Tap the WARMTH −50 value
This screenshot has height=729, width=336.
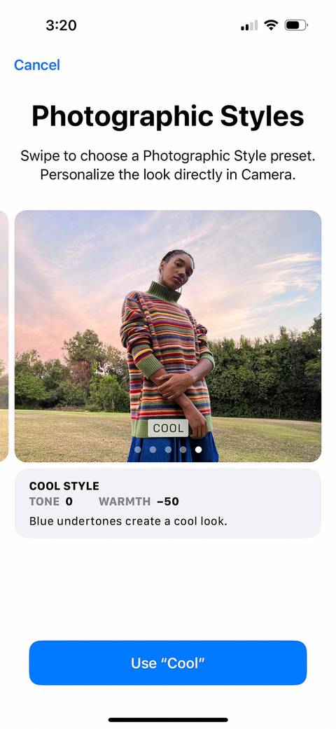139,501
